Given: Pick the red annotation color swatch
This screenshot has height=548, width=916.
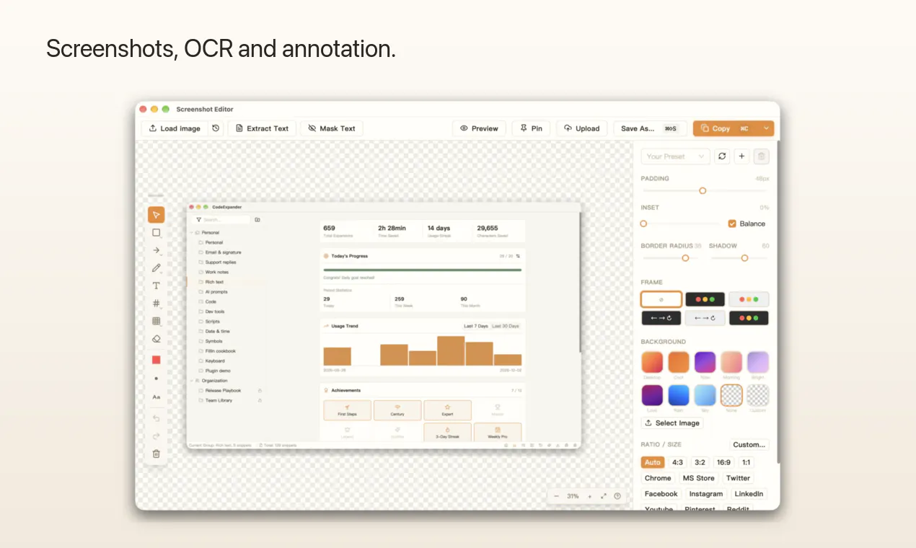Looking at the screenshot, I should [x=157, y=360].
